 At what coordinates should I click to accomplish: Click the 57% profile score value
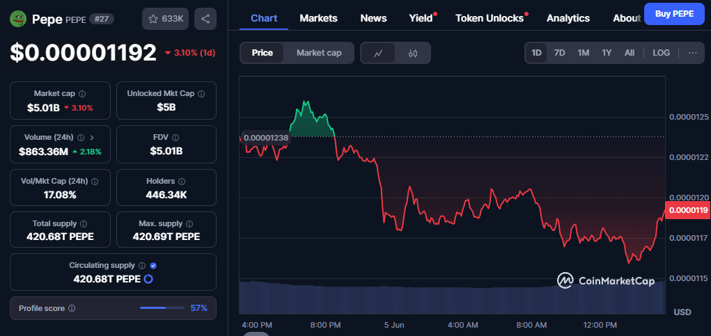coord(198,308)
